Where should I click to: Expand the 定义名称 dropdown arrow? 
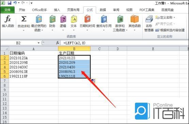[174, 18]
